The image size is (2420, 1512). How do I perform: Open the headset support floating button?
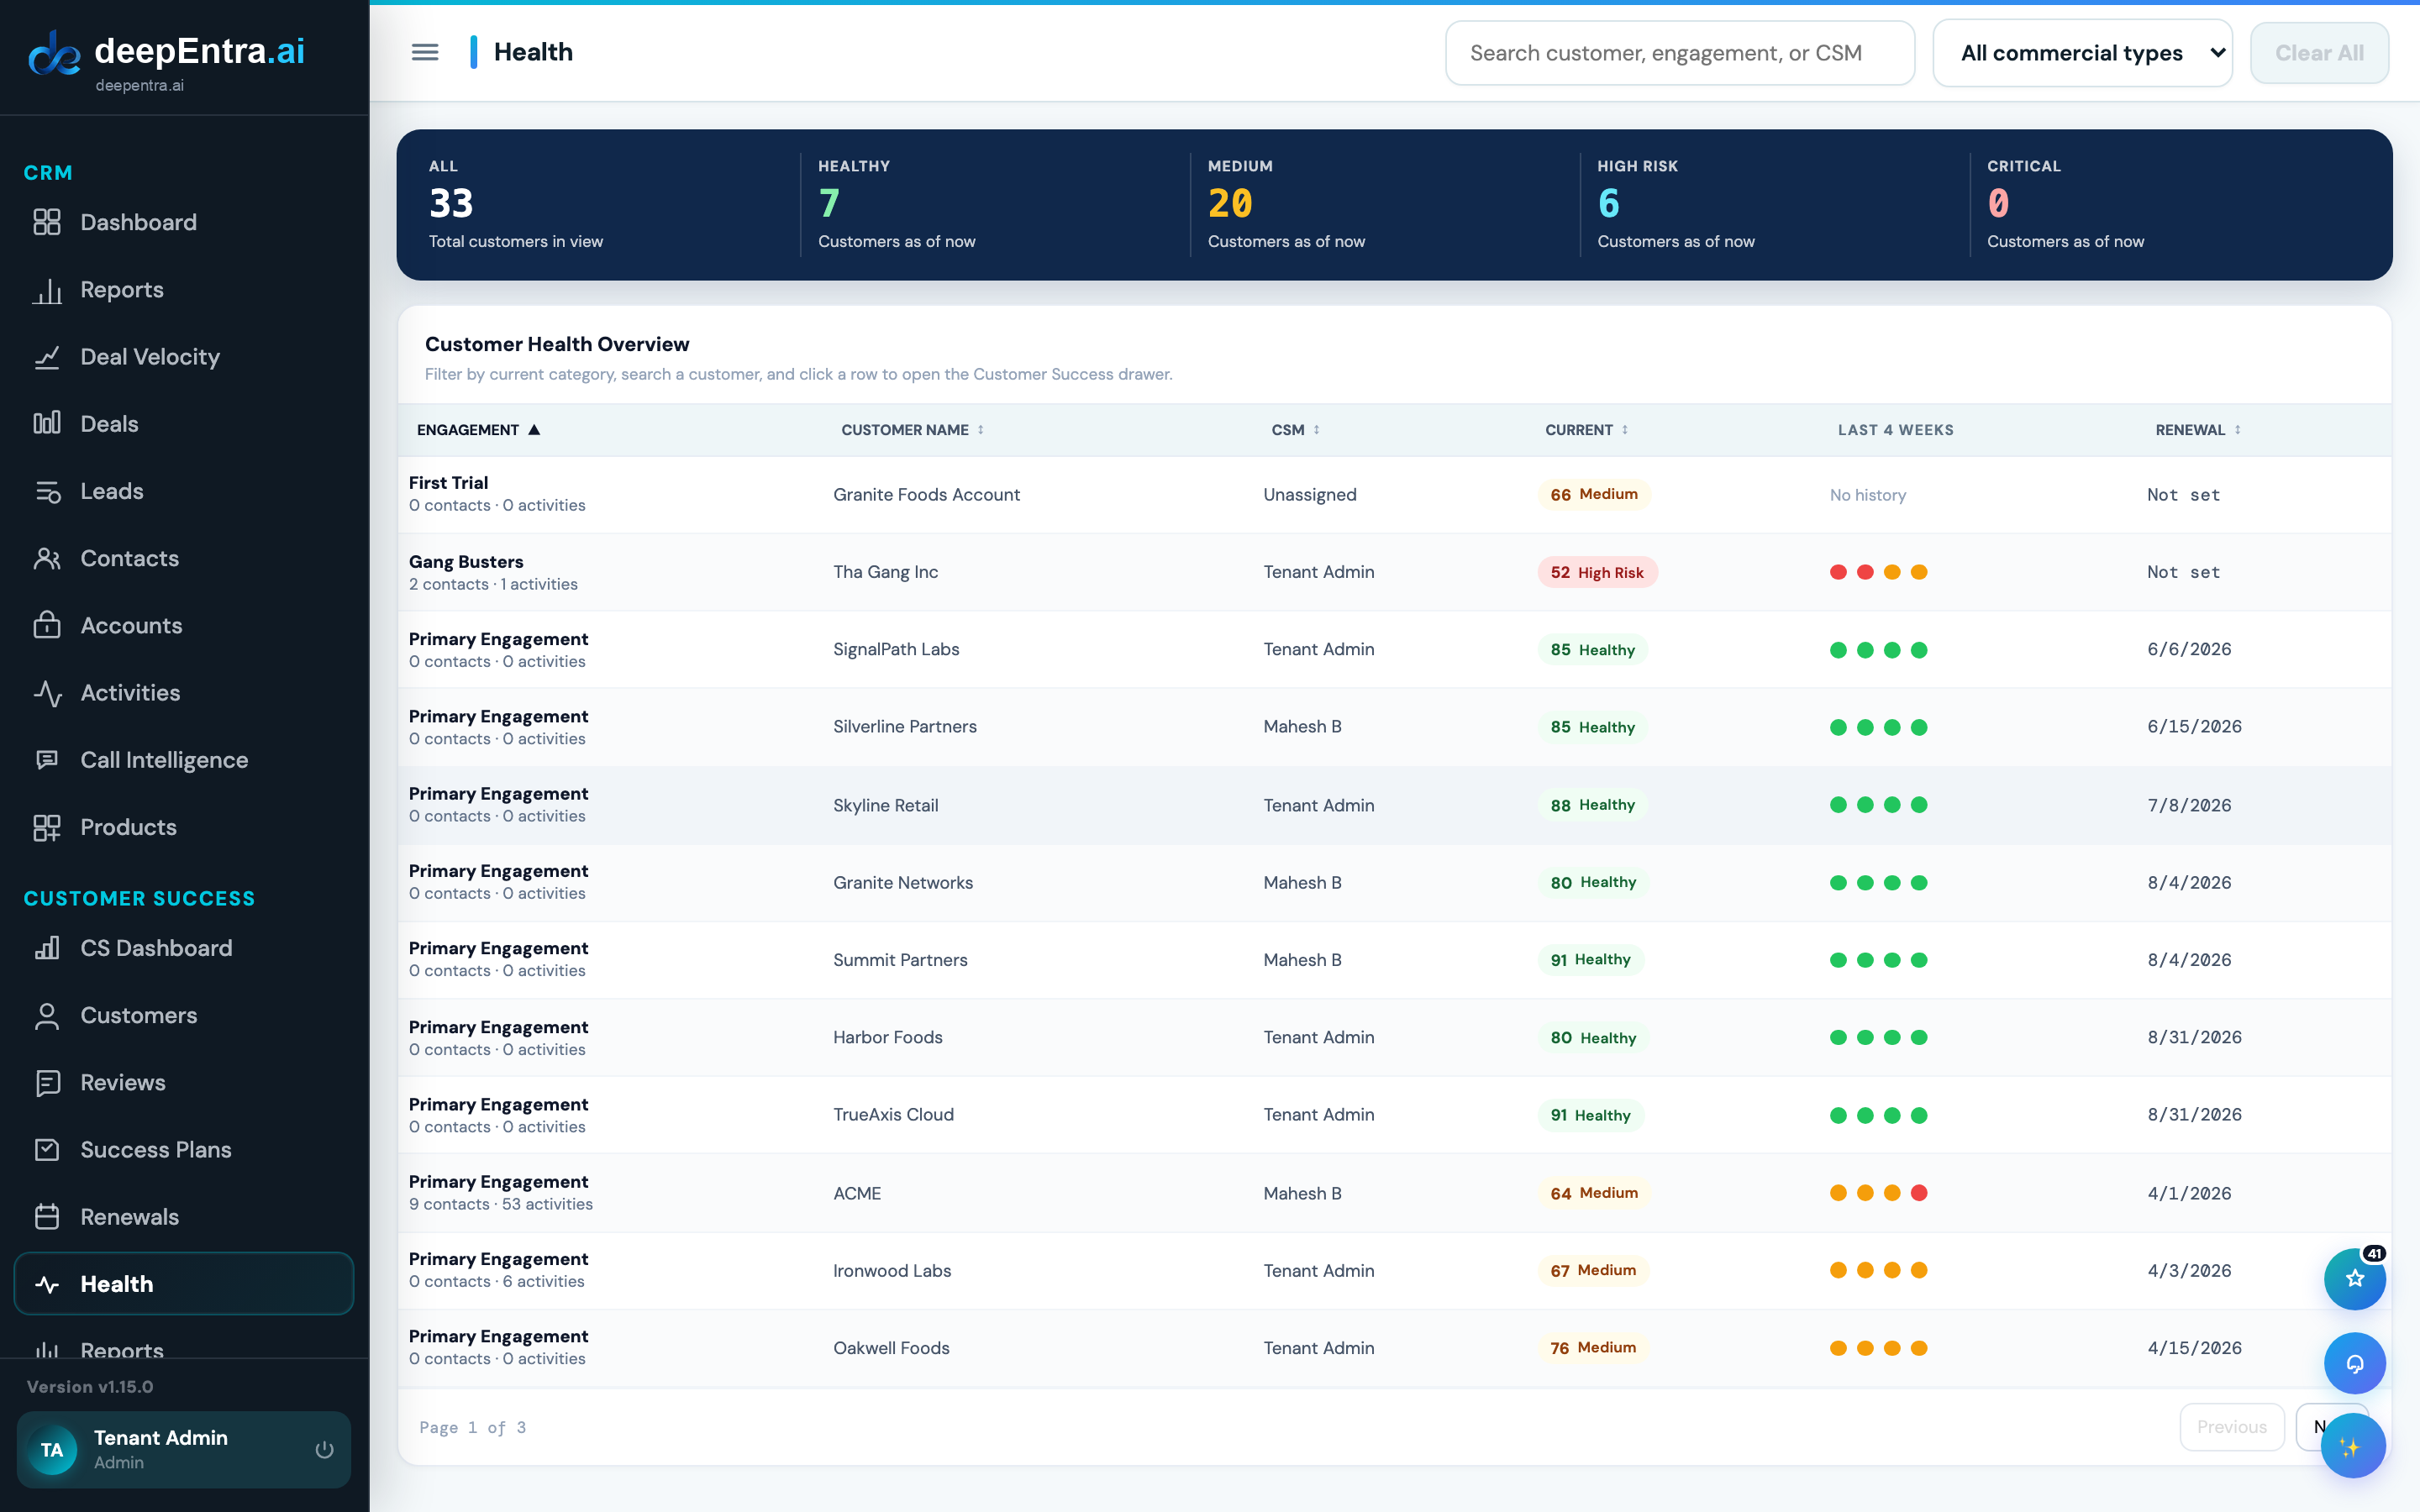click(2354, 1363)
